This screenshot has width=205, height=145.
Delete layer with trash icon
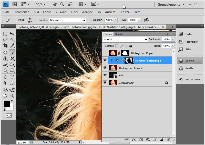click(x=168, y=140)
